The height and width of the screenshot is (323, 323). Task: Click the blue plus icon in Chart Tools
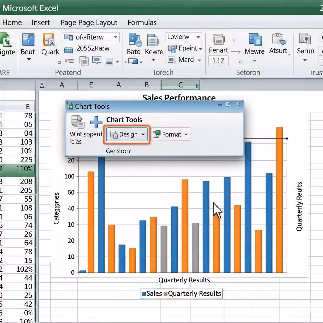coord(96,122)
